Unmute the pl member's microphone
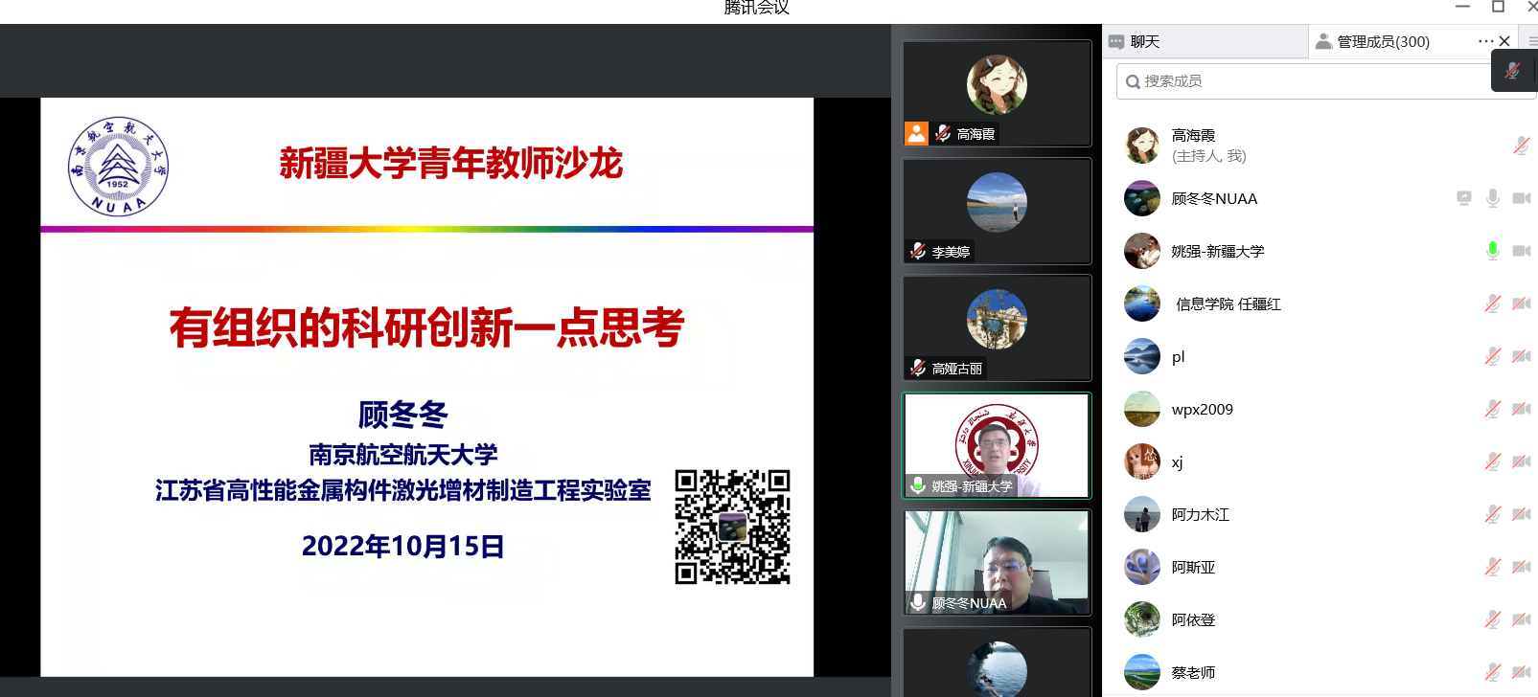This screenshot has height=697, width=1538. point(1492,356)
